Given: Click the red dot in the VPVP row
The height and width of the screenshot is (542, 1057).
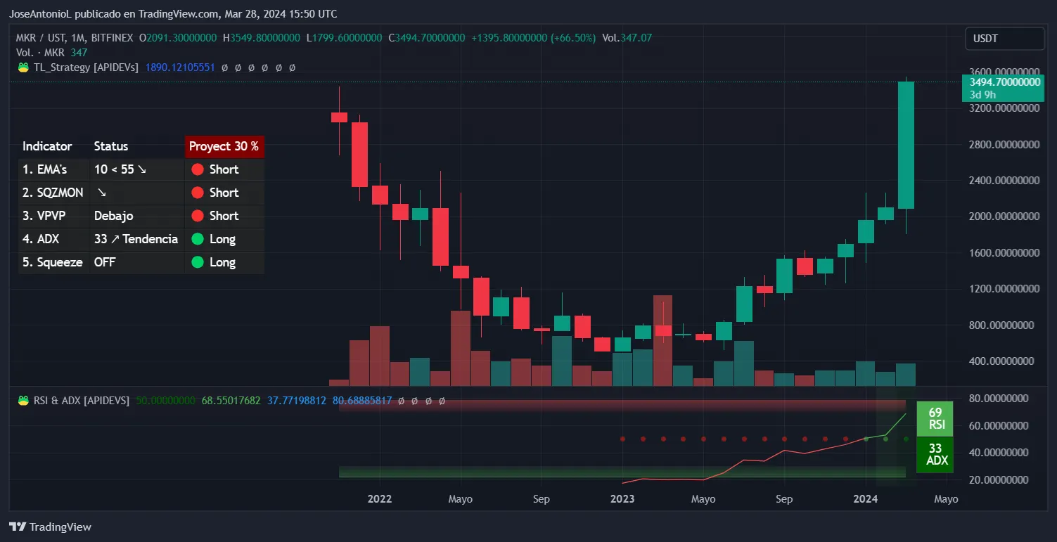Looking at the screenshot, I should (198, 216).
